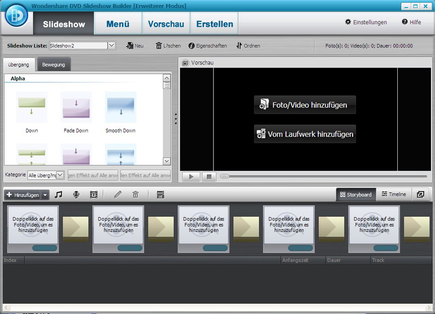Select the microphone to record narration
This screenshot has width=435, height=314.
(x=75, y=194)
